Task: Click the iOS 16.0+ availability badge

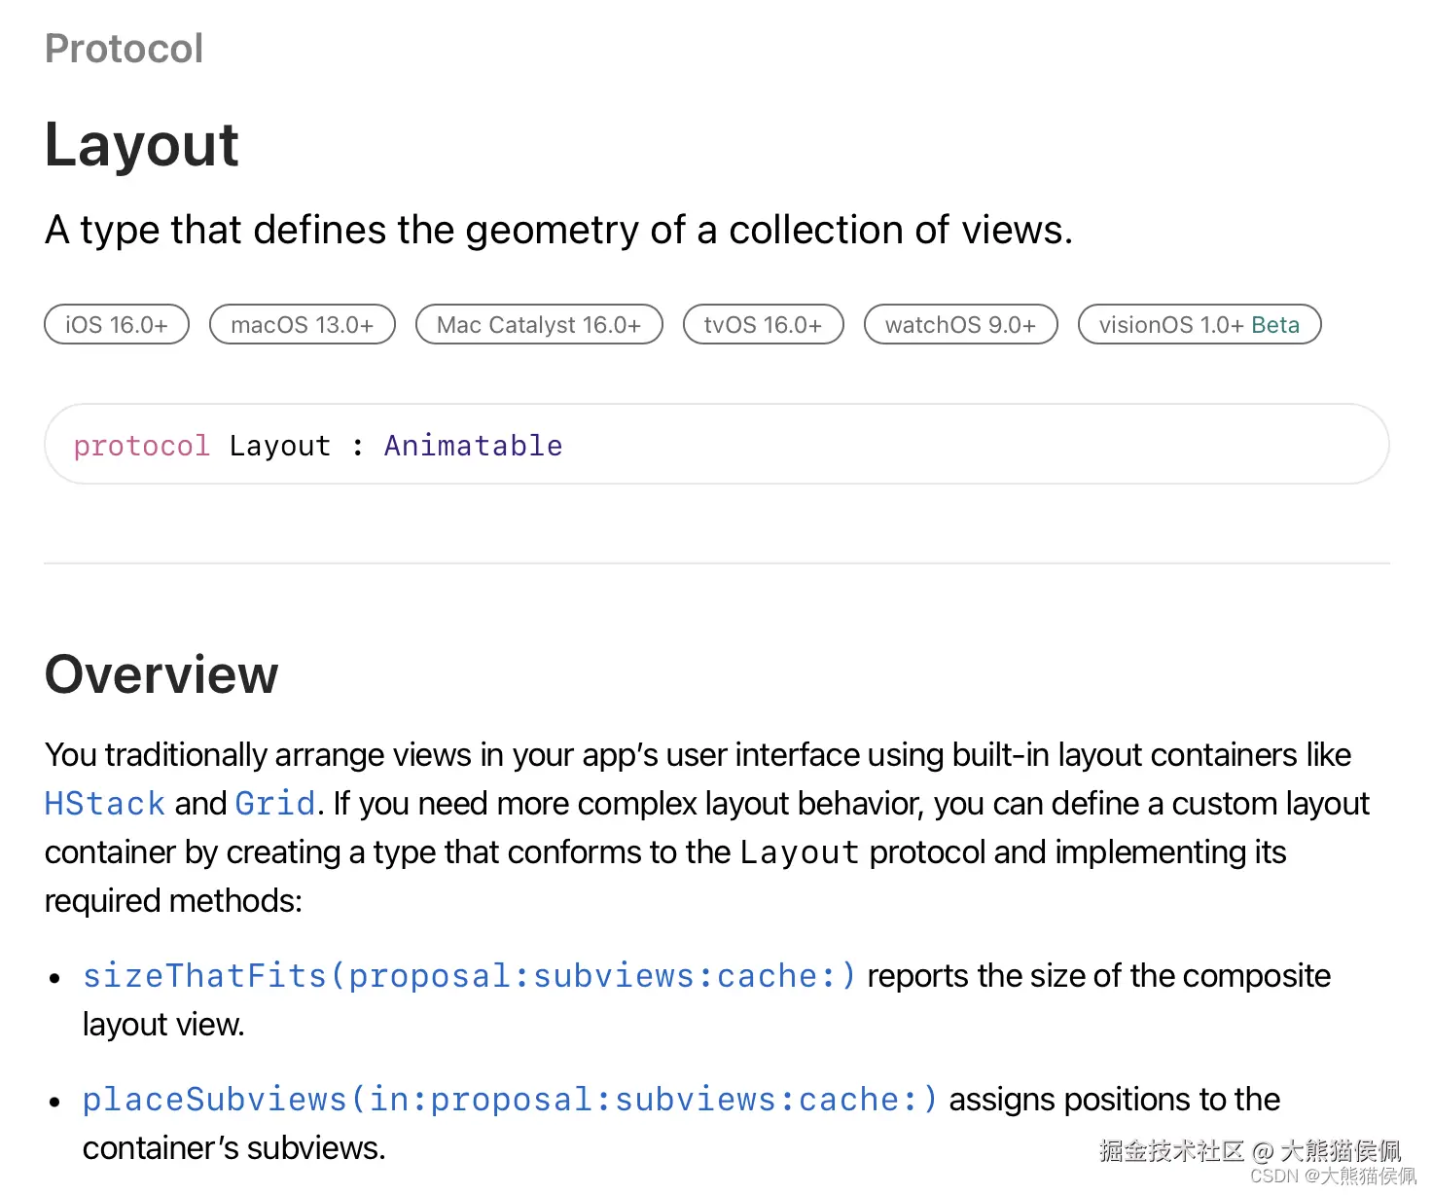Action: pyautogui.click(x=117, y=325)
